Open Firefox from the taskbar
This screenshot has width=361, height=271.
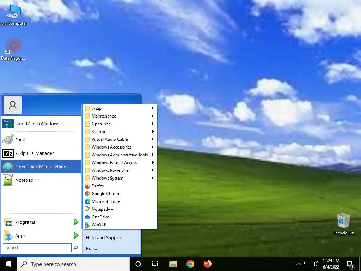[207, 264]
